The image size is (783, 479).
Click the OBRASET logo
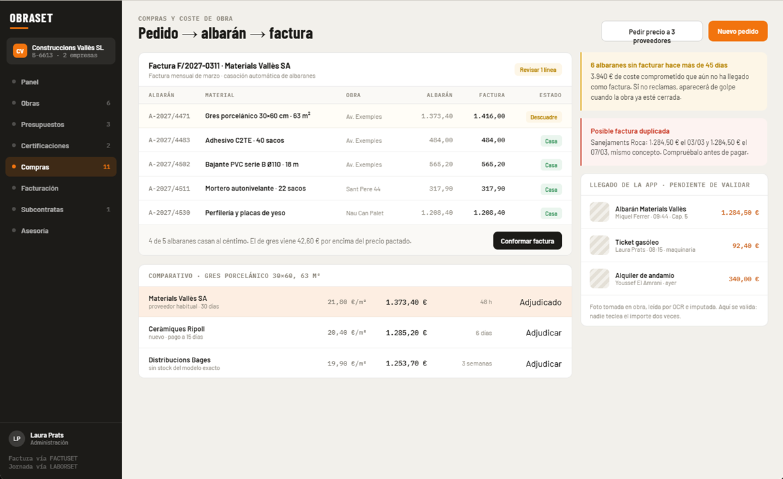click(x=31, y=18)
